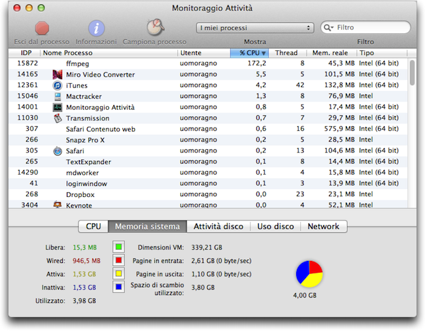Click the magnifier icon in Filtro field
This screenshot has height=331, width=425.
328,27
